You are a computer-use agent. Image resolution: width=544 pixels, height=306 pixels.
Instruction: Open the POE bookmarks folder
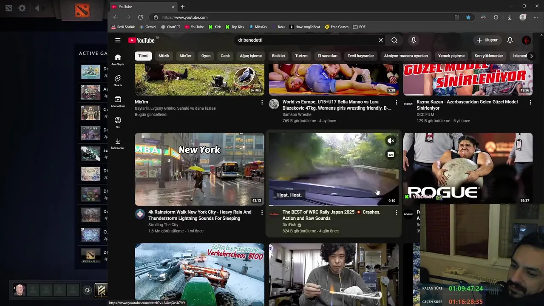coord(359,27)
